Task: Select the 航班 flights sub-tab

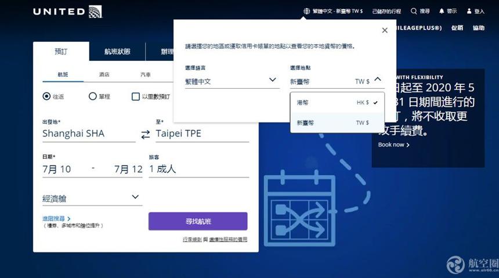Action: pos(63,74)
